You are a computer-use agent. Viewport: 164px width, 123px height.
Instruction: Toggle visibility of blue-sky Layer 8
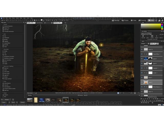pyautogui.click(x=142, y=59)
